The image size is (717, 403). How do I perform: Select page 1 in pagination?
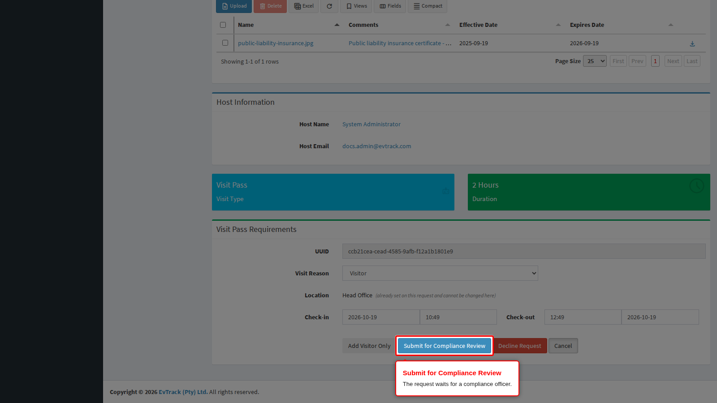click(655, 61)
